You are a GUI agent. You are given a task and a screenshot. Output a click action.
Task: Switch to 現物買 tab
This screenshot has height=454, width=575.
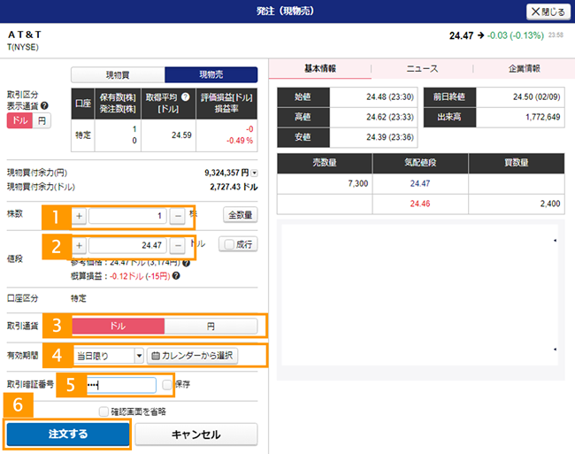118,75
